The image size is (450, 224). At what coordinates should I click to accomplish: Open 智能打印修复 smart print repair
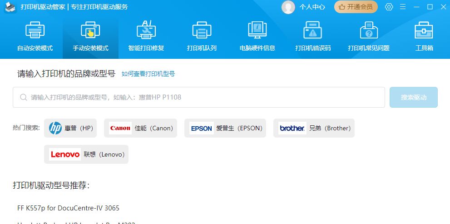[x=146, y=37]
